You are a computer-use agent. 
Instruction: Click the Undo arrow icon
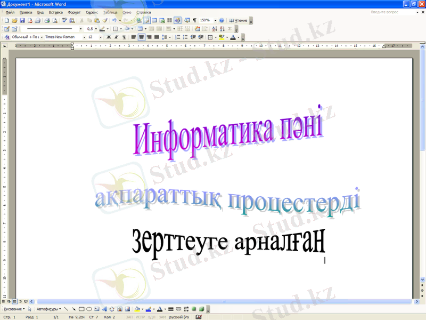point(114,20)
